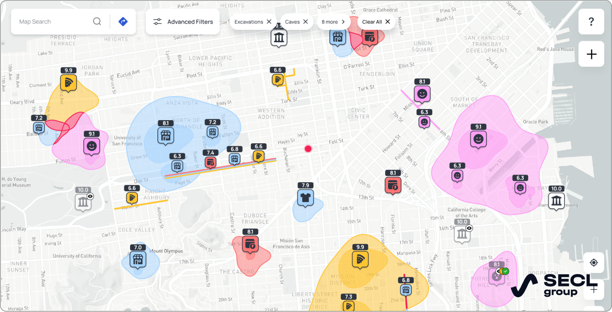Select the museum landmark marker near Sacramento St
Image resolution: width=612 pixels, height=312 pixels.
pyautogui.click(x=279, y=37)
